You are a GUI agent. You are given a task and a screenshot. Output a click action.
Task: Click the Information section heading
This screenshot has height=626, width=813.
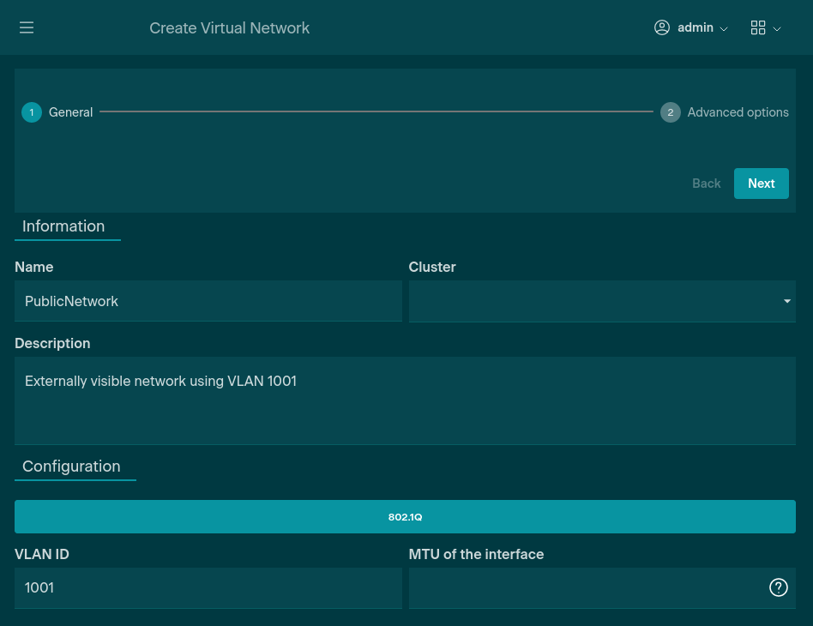63,226
